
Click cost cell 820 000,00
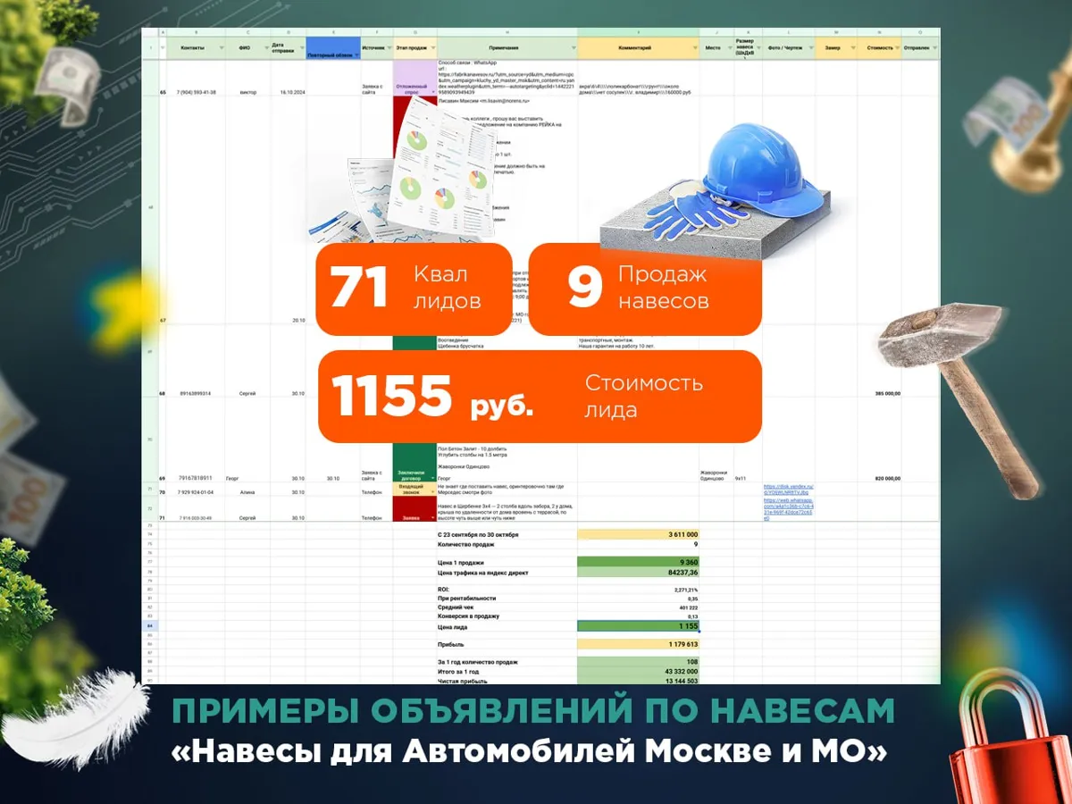click(x=886, y=478)
